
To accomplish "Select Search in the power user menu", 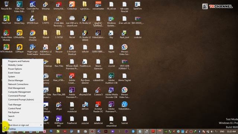I will (x=11, y=116).
